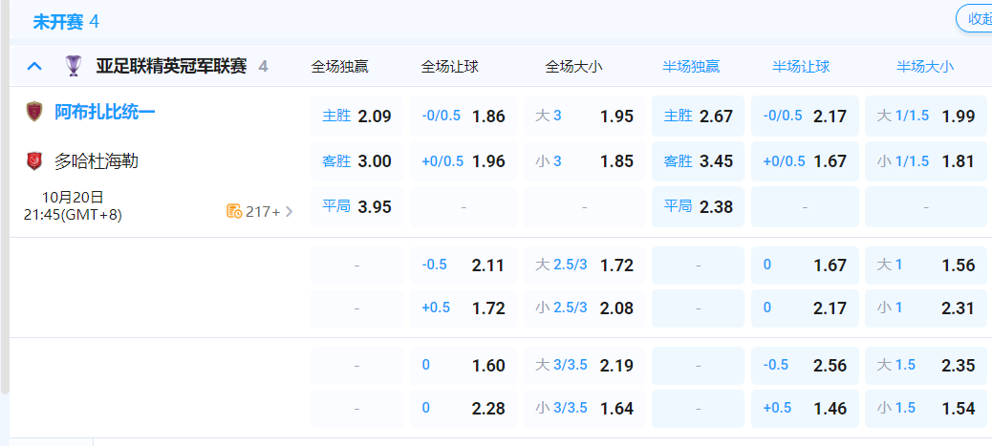Click the trophy icon beside 亚足联精英冠军联赛
The image size is (992, 446).
click(74, 66)
